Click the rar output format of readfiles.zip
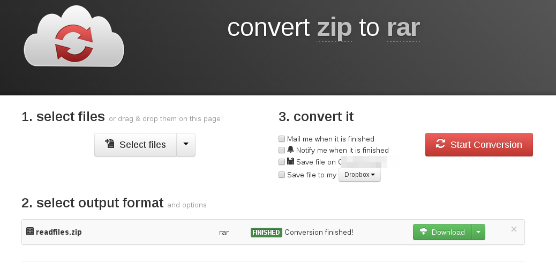 coord(224,232)
